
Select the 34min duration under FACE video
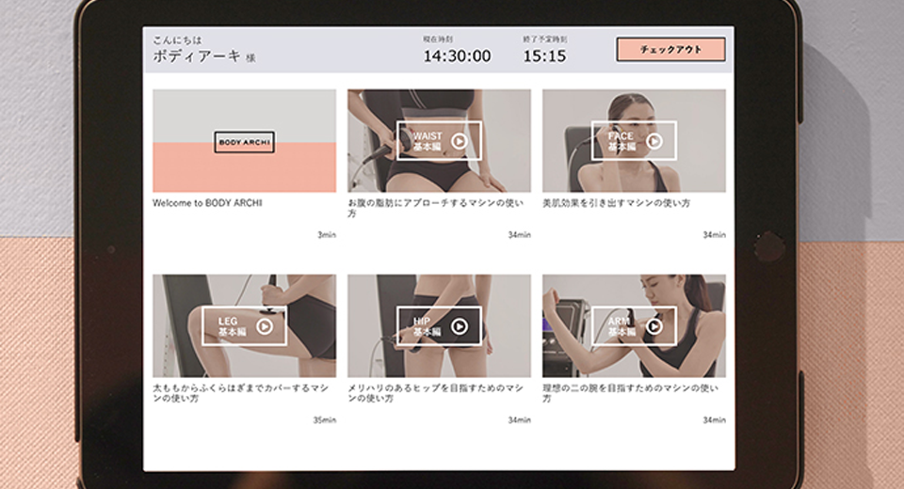point(714,234)
